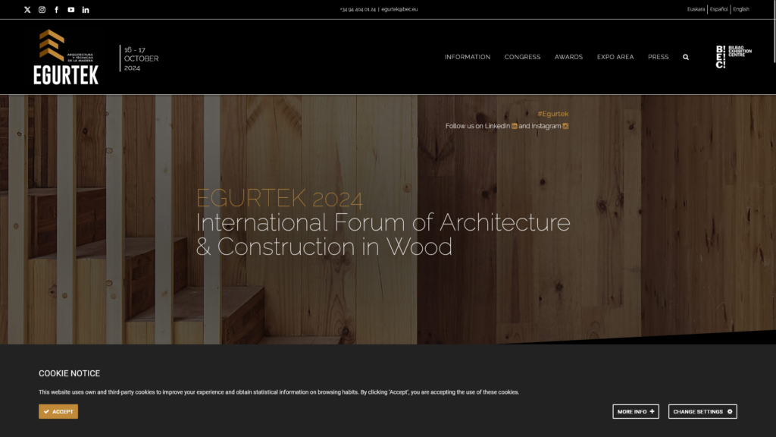This screenshot has height=437, width=776.
Task: Open the Expo Area menu
Action: tap(615, 57)
